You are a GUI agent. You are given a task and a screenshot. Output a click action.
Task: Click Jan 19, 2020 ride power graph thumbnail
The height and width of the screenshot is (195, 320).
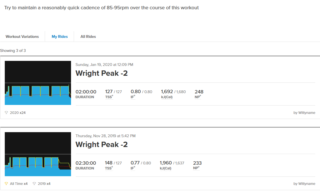[x=38, y=83]
